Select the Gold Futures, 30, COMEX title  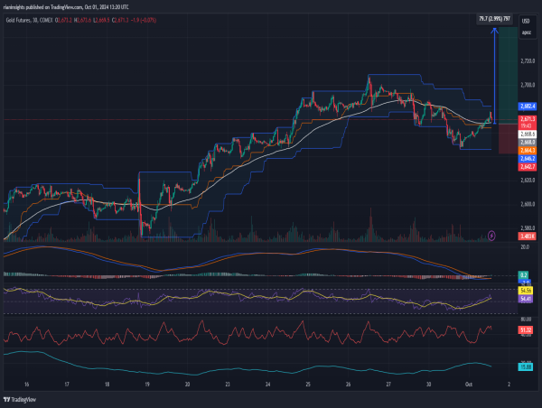(30, 21)
